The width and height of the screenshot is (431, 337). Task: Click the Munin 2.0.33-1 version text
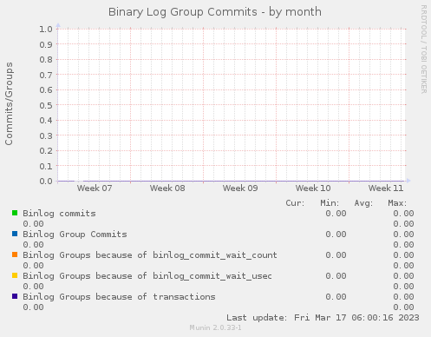215,327
